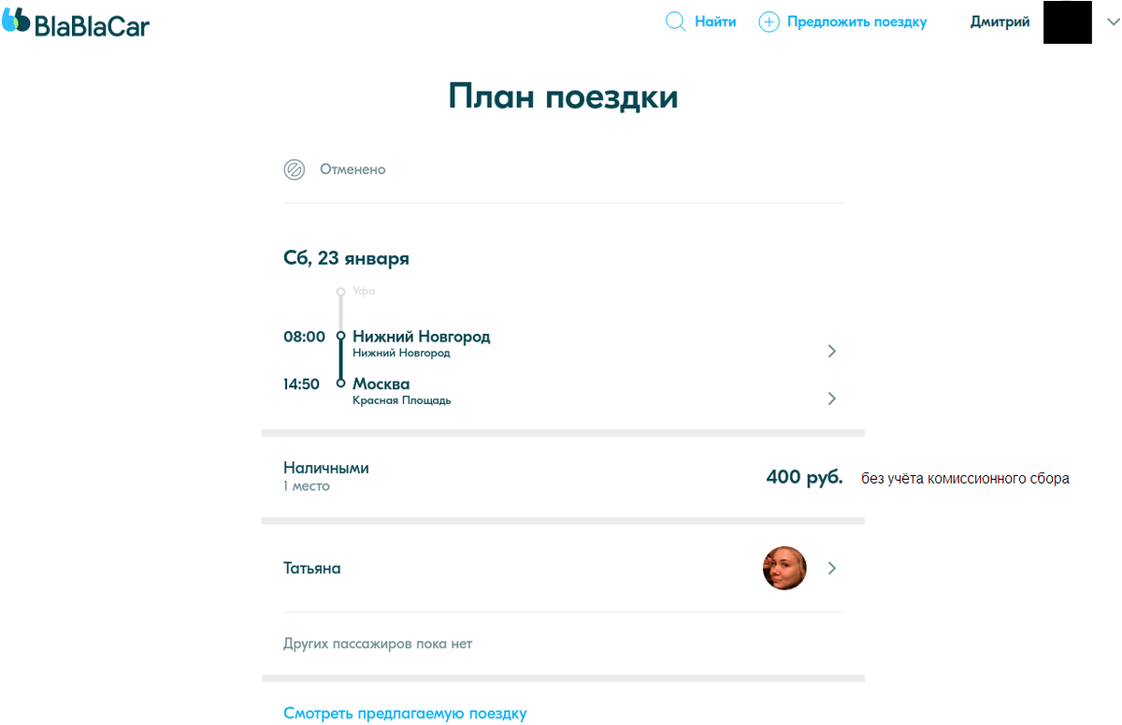The width and height of the screenshot is (1122, 725).
Task: Click Дмитрий's profile avatar square
Action: tap(1067, 22)
